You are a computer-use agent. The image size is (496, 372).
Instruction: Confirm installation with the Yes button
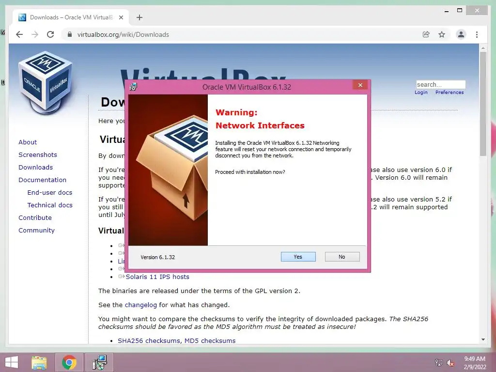click(298, 257)
